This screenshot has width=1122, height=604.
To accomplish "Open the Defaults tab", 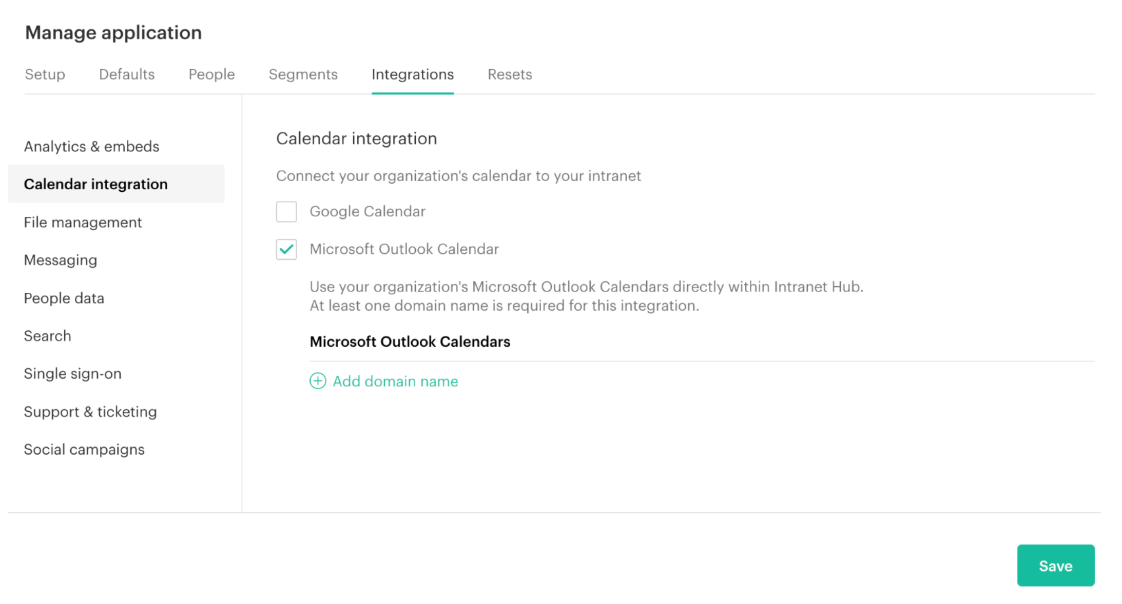I will coord(127,74).
